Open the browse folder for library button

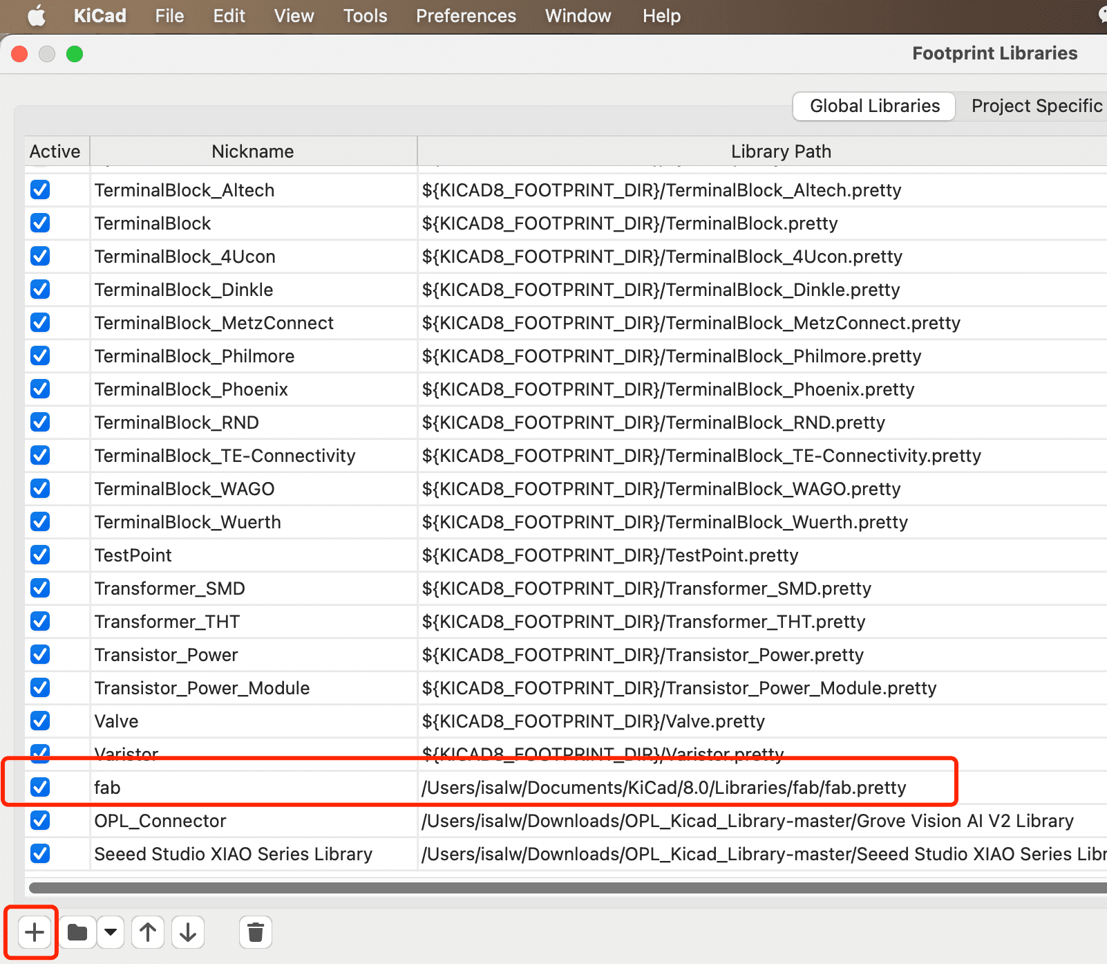[x=77, y=932]
